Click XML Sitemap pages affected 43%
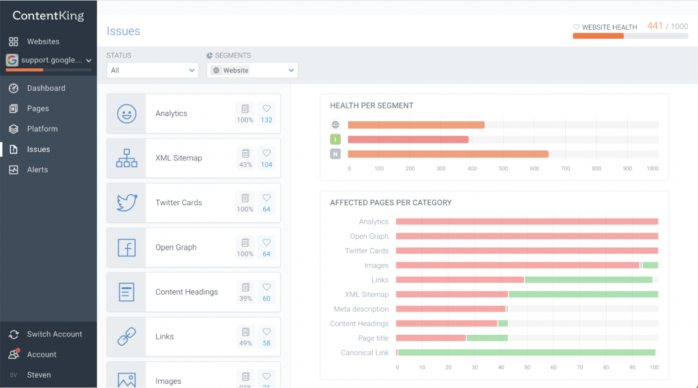This screenshot has height=388, width=698. click(x=245, y=158)
